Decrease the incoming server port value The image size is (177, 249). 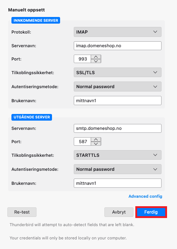click(96, 61)
